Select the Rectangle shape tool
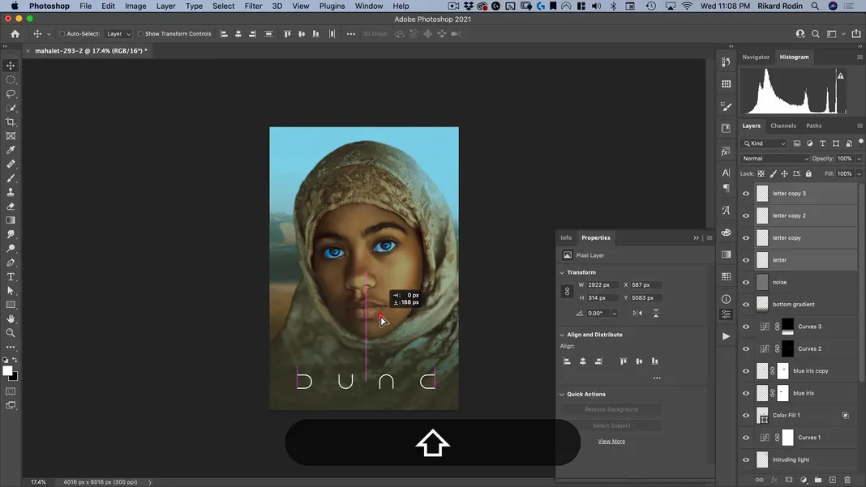866x487 pixels. coord(11,305)
